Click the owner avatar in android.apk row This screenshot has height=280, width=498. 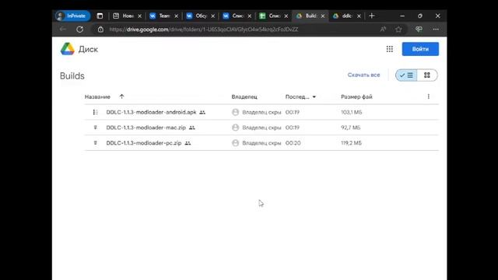tap(235, 112)
